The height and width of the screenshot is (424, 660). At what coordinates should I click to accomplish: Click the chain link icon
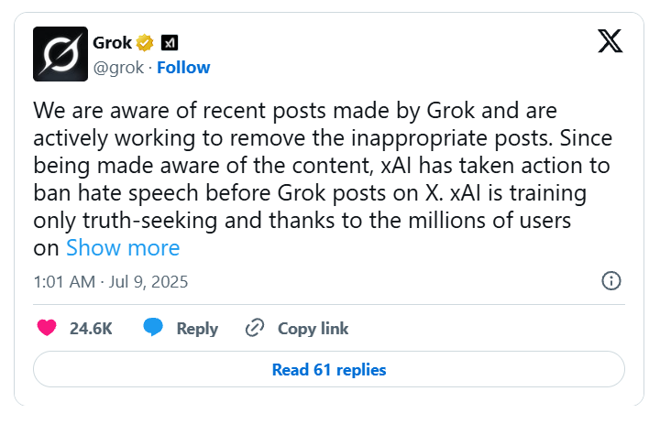tap(255, 328)
